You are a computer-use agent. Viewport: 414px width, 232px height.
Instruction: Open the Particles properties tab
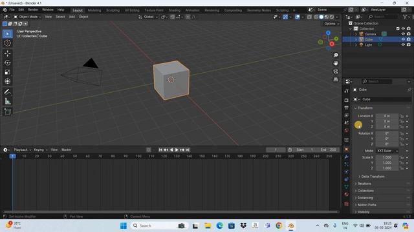point(347,164)
